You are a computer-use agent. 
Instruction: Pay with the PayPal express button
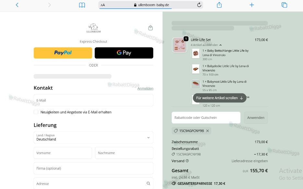point(63,53)
